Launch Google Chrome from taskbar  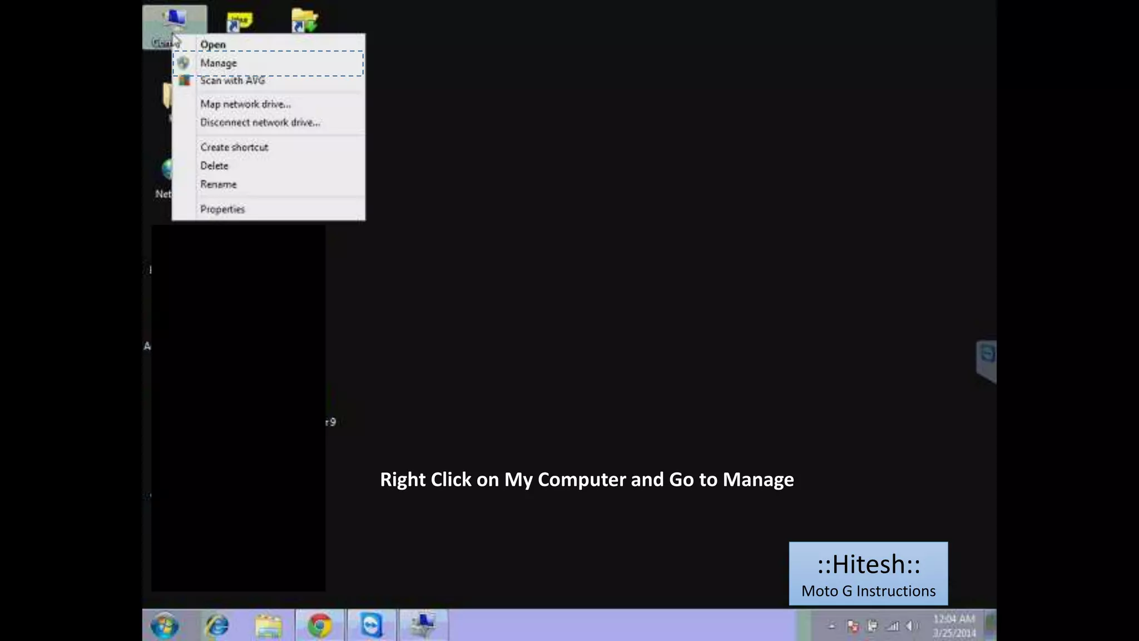pos(320,626)
